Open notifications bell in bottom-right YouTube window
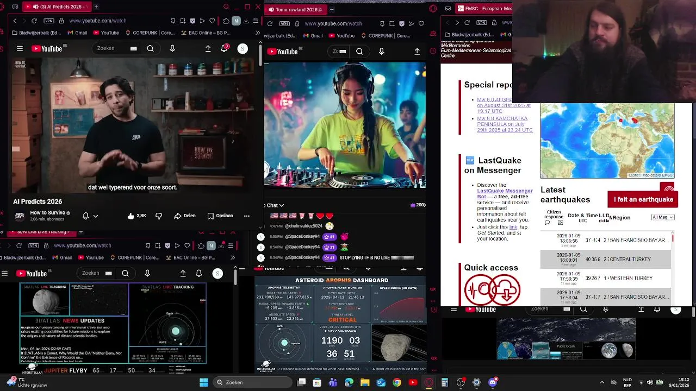The height and width of the screenshot is (391, 696). pyautogui.click(x=657, y=310)
